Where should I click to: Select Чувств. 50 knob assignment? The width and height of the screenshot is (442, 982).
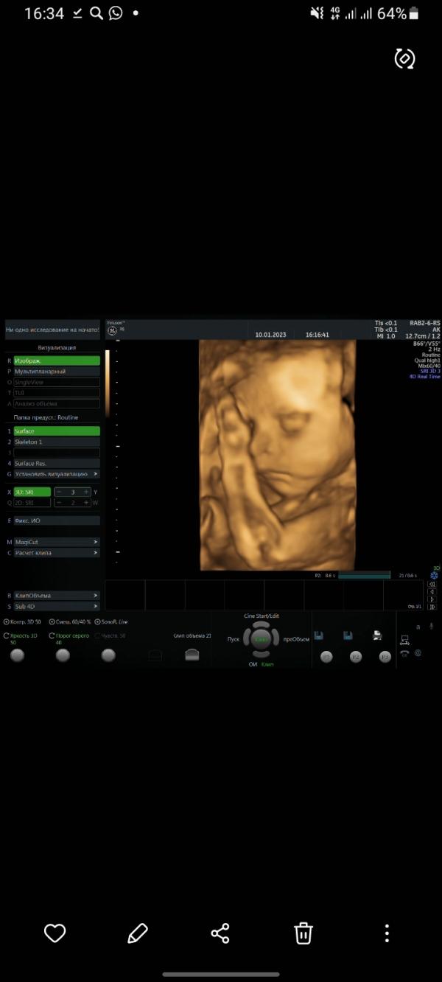click(x=110, y=635)
